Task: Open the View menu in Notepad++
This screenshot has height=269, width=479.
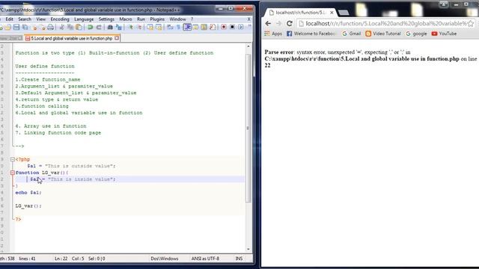Action: coord(40,19)
